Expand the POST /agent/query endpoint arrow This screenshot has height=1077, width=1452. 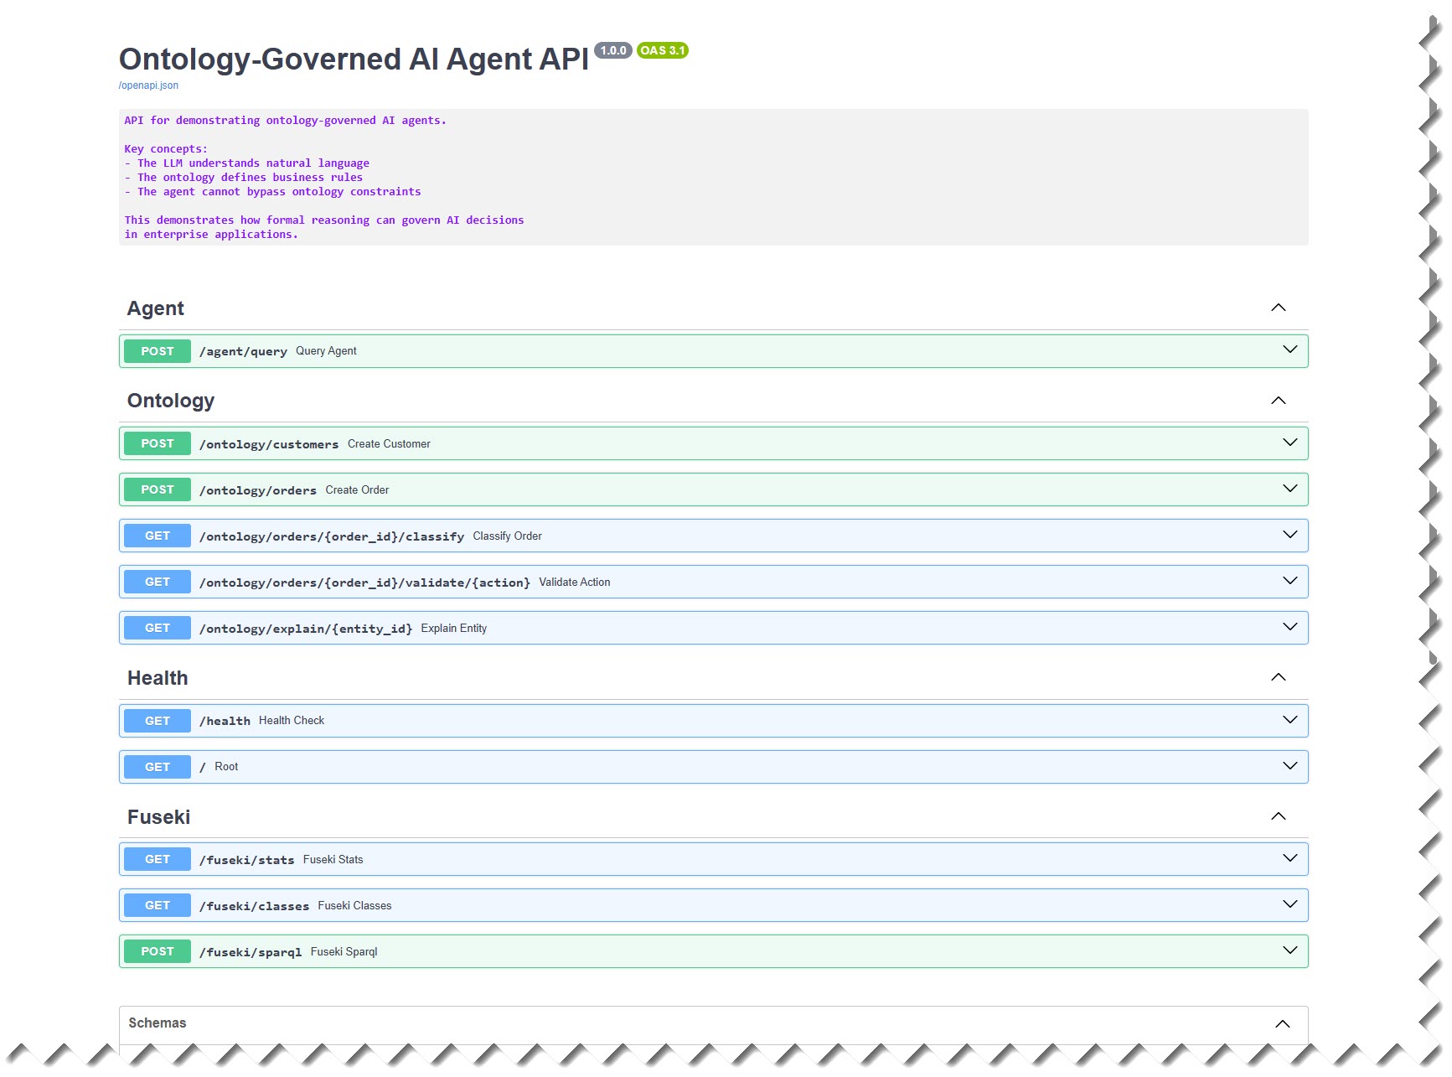coord(1289,350)
